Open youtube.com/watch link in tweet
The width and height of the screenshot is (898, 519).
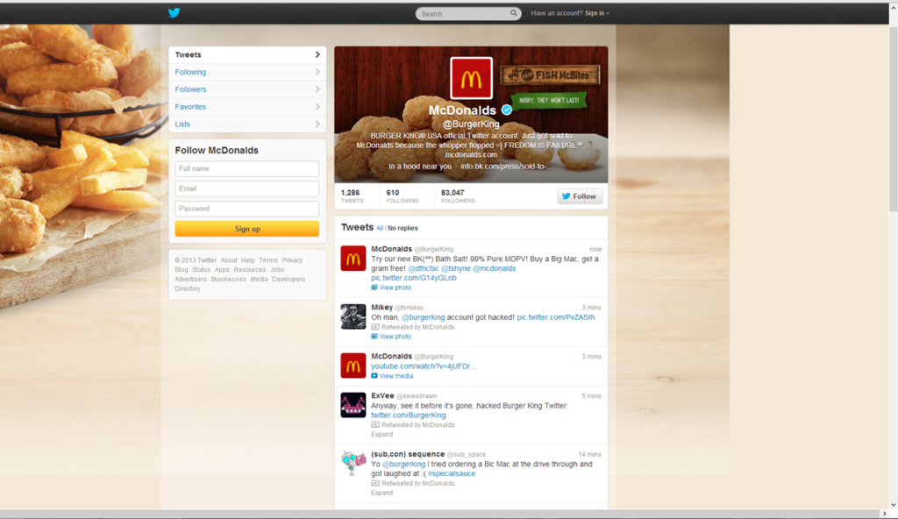(424, 366)
